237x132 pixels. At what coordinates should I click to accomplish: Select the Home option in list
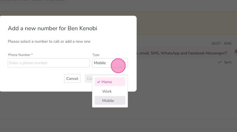(110, 82)
